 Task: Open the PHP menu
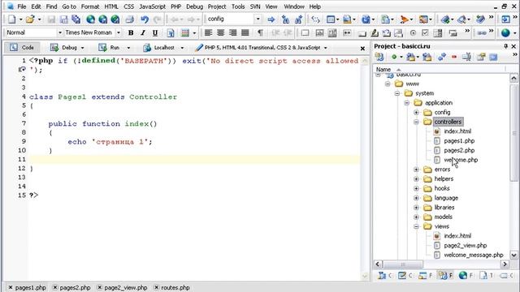tap(175, 6)
